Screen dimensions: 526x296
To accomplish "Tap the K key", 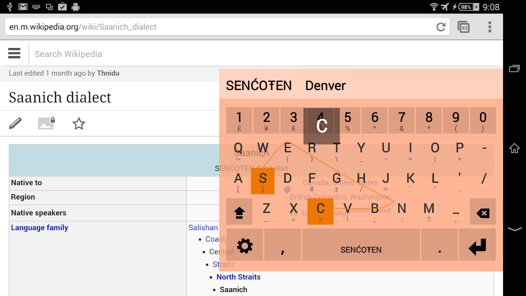I will (x=410, y=181).
